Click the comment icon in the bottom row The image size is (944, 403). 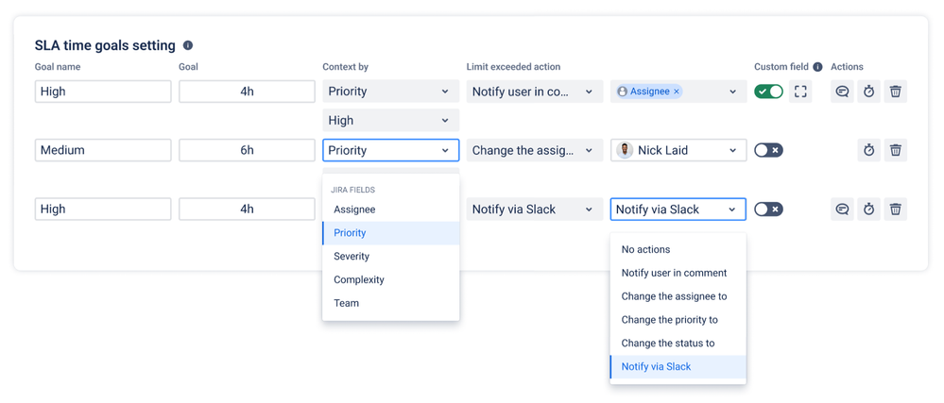pos(842,210)
